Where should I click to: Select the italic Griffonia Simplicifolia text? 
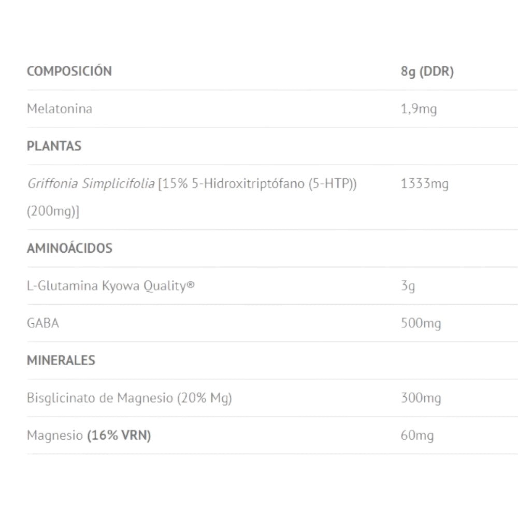(x=91, y=183)
